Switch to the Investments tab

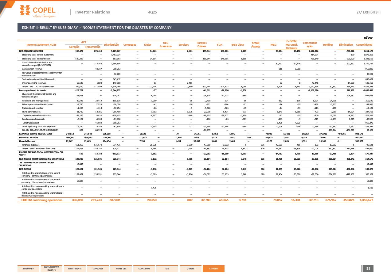point(75,268)
